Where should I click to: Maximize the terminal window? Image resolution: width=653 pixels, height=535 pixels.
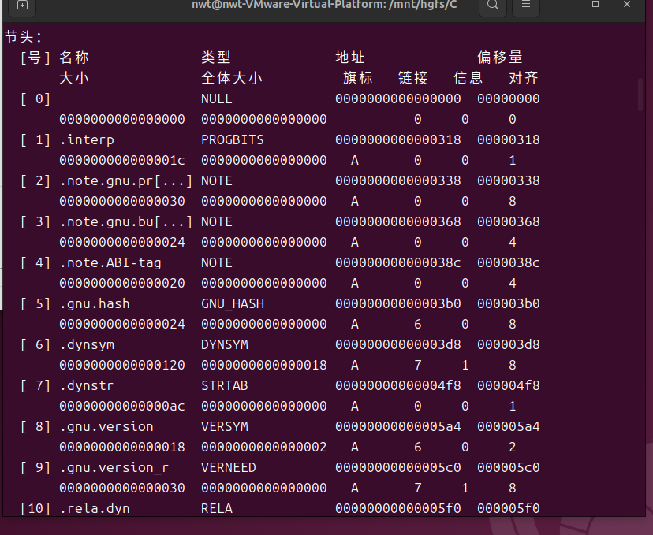click(x=595, y=5)
